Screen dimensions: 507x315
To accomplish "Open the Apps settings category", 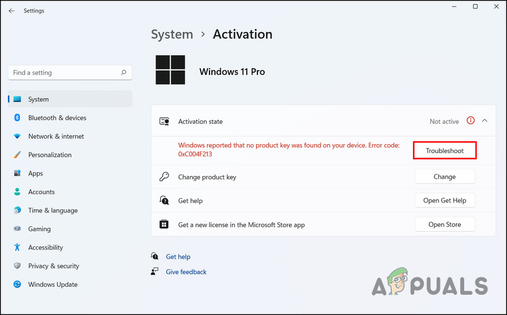I will 35,173.
